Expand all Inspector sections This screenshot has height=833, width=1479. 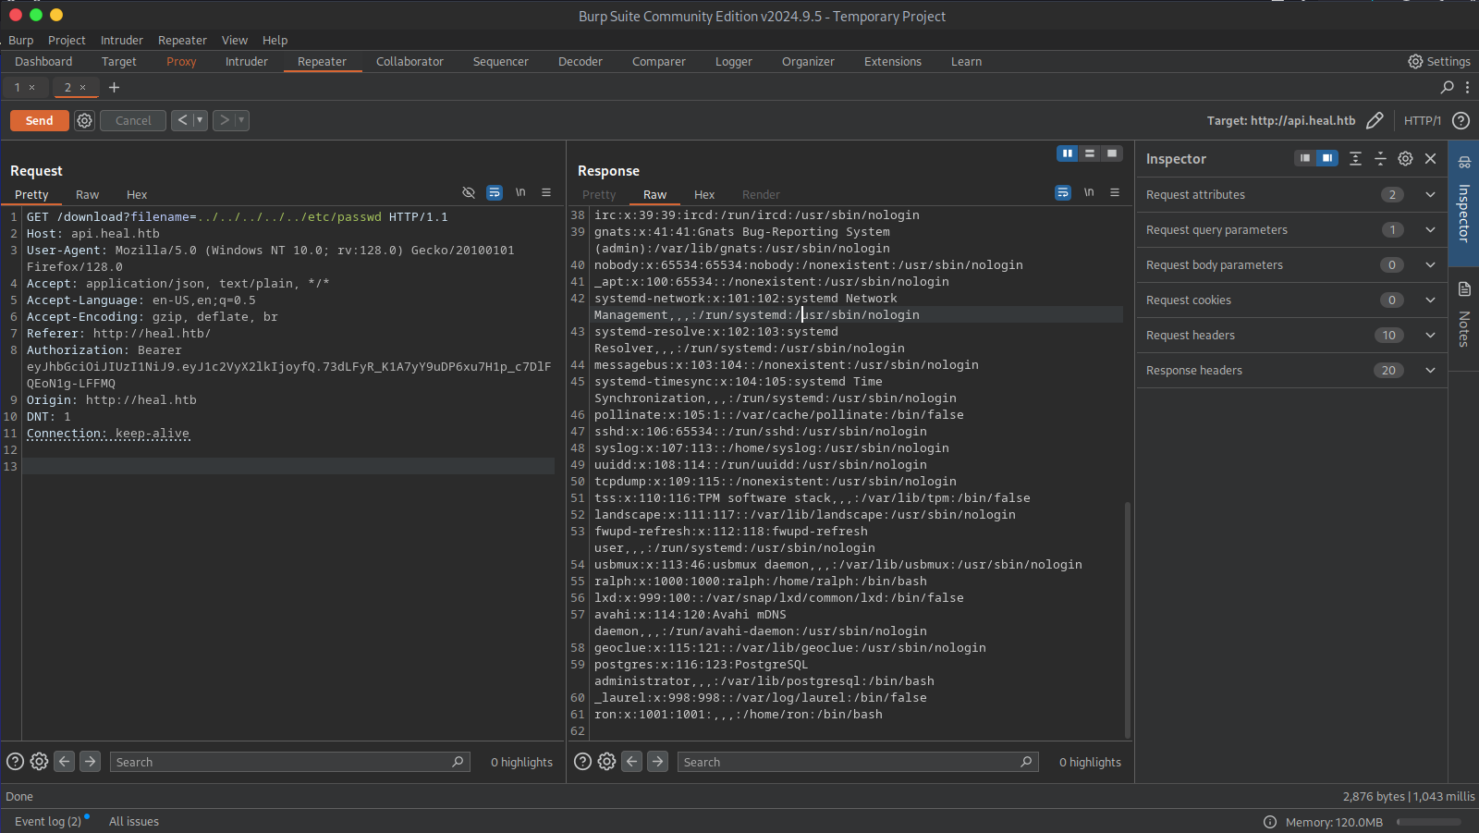point(1355,158)
